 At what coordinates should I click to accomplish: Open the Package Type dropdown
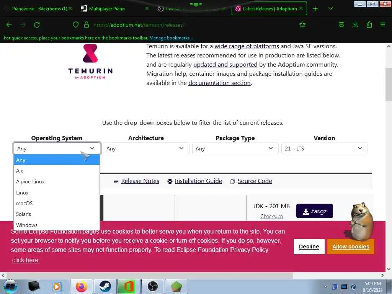(235, 149)
